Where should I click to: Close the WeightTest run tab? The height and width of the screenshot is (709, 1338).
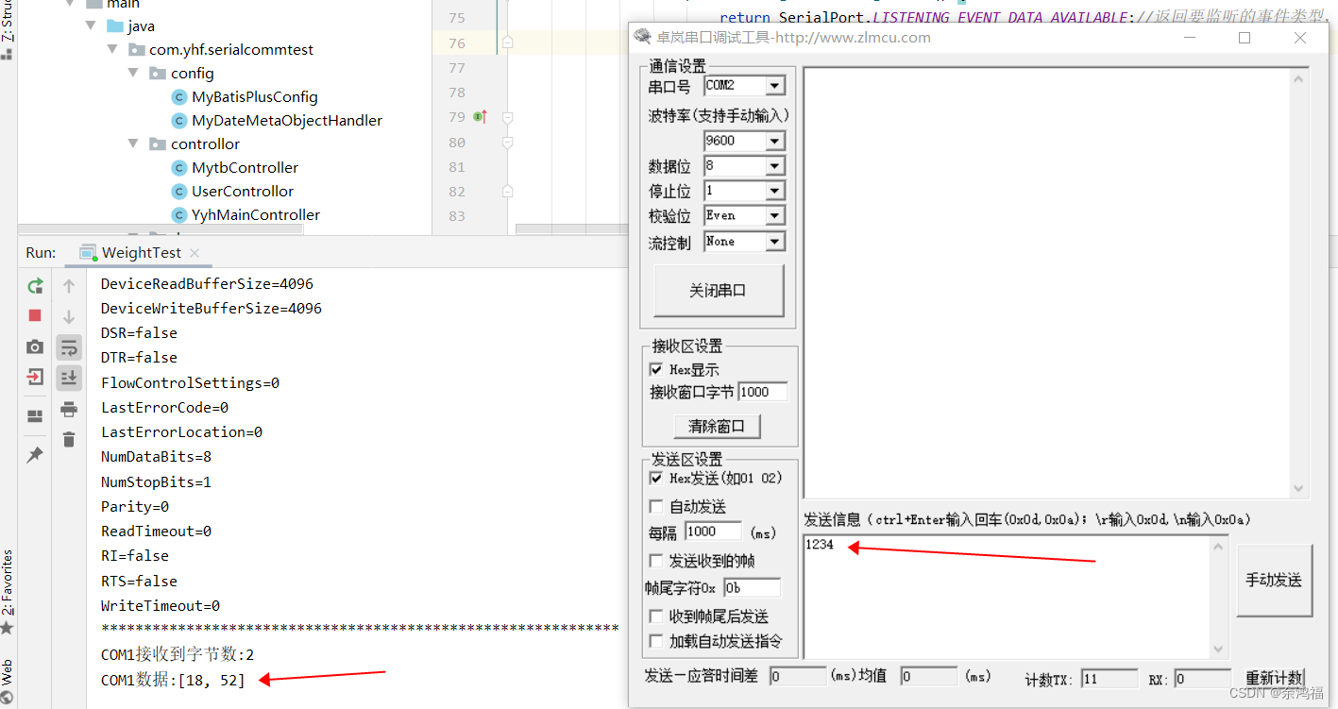[x=195, y=253]
